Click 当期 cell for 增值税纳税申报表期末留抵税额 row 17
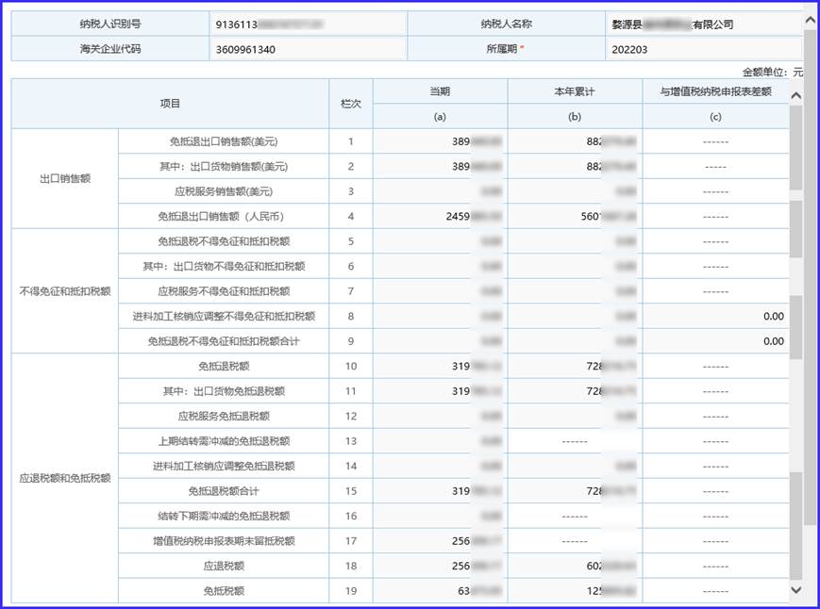This screenshot has height=609, width=820. (440, 541)
